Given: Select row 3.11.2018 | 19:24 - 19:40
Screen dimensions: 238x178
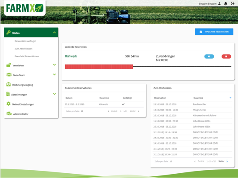Looking at the screenshot, I should [192, 149].
